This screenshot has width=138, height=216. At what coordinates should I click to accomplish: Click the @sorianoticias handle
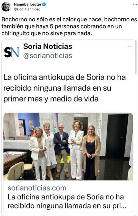(48, 56)
